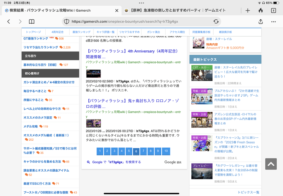The height and width of the screenshot is (196, 283).
Task: Open the share icon
Action: coord(261,22)
